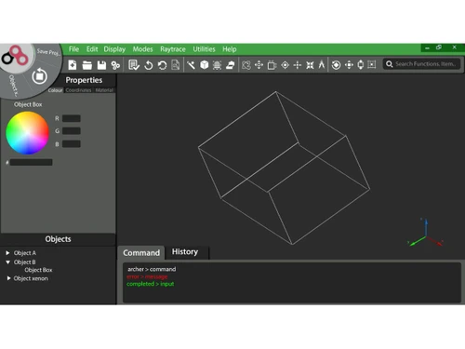Click the green 'completed > input' line
The height and width of the screenshot is (349, 465).
(150, 284)
